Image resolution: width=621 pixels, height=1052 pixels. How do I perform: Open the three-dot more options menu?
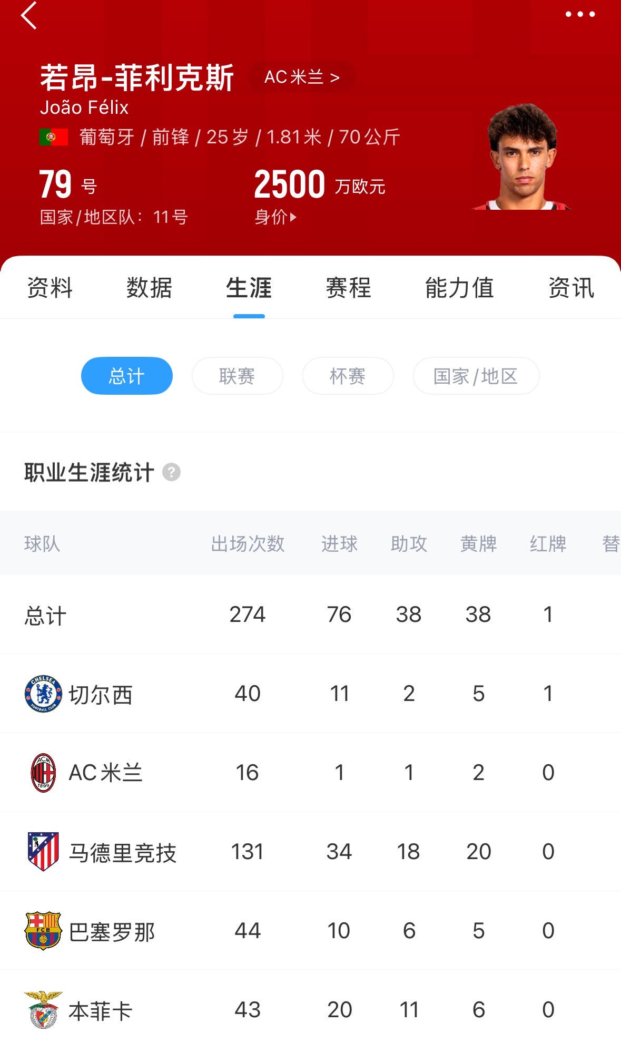(x=580, y=14)
